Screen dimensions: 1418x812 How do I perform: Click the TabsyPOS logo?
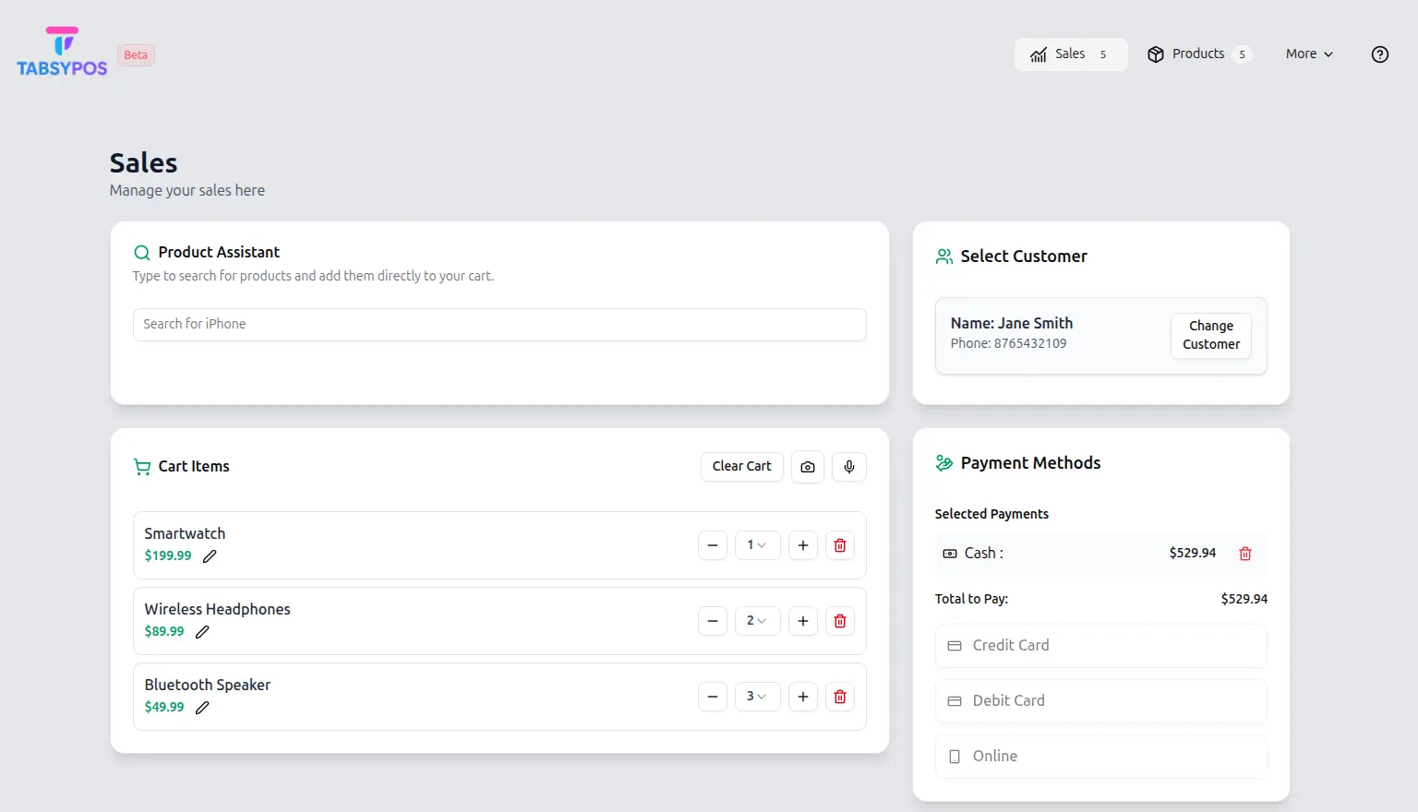click(62, 52)
